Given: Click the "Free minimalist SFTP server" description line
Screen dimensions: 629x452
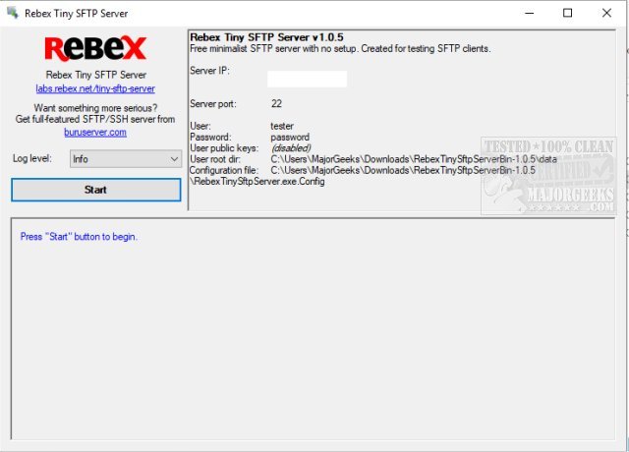Looking at the screenshot, I should tap(340, 49).
